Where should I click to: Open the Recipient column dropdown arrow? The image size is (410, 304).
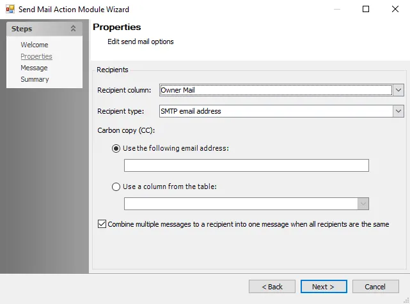[x=398, y=90]
